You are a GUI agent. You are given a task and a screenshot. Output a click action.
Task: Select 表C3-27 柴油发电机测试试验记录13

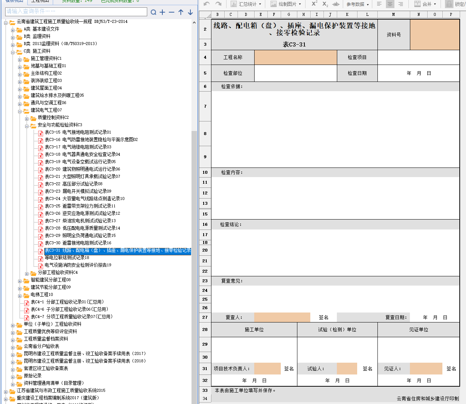pyautogui.click(x=80, y=221)
